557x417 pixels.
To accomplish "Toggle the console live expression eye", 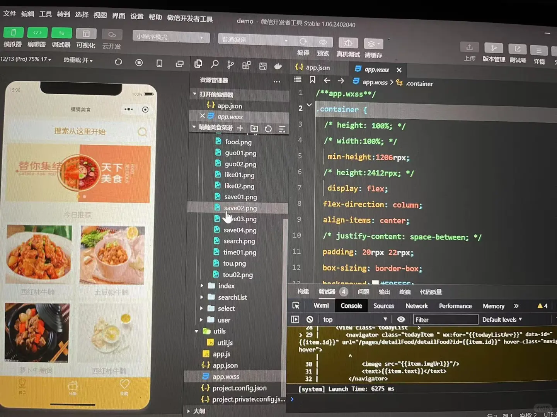I will 401,319.
